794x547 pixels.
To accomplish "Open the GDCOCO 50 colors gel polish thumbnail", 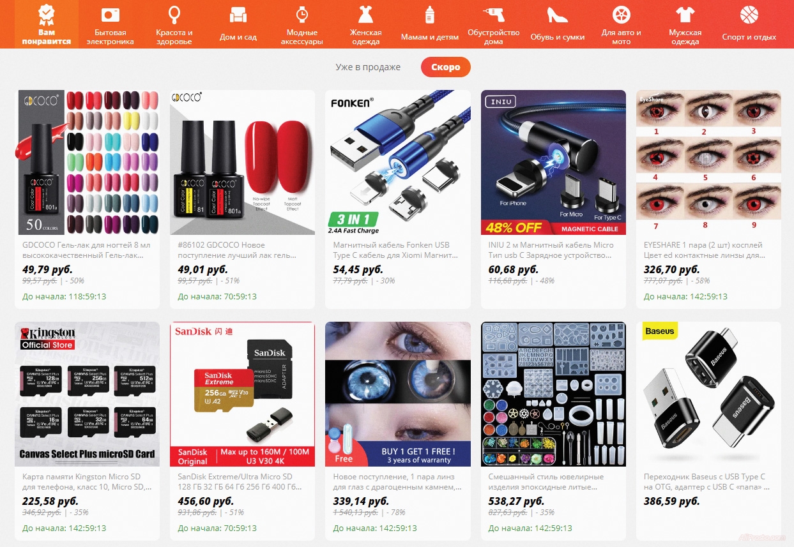I will pyautogui.click(x=87, y=163).
